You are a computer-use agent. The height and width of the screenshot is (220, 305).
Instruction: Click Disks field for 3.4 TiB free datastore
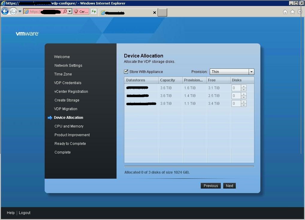click(x=236, y=104)
